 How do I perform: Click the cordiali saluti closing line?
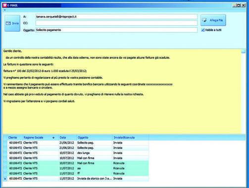(x=39, y=101)
